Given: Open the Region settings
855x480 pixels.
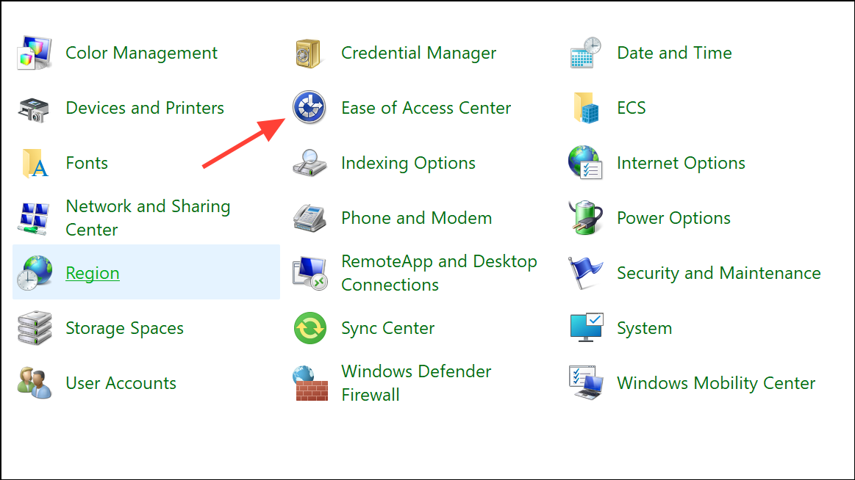Looking at the screenshot, I should 92,272.
